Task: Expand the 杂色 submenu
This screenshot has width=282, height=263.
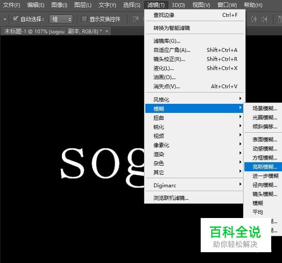Action: (194, 163)
